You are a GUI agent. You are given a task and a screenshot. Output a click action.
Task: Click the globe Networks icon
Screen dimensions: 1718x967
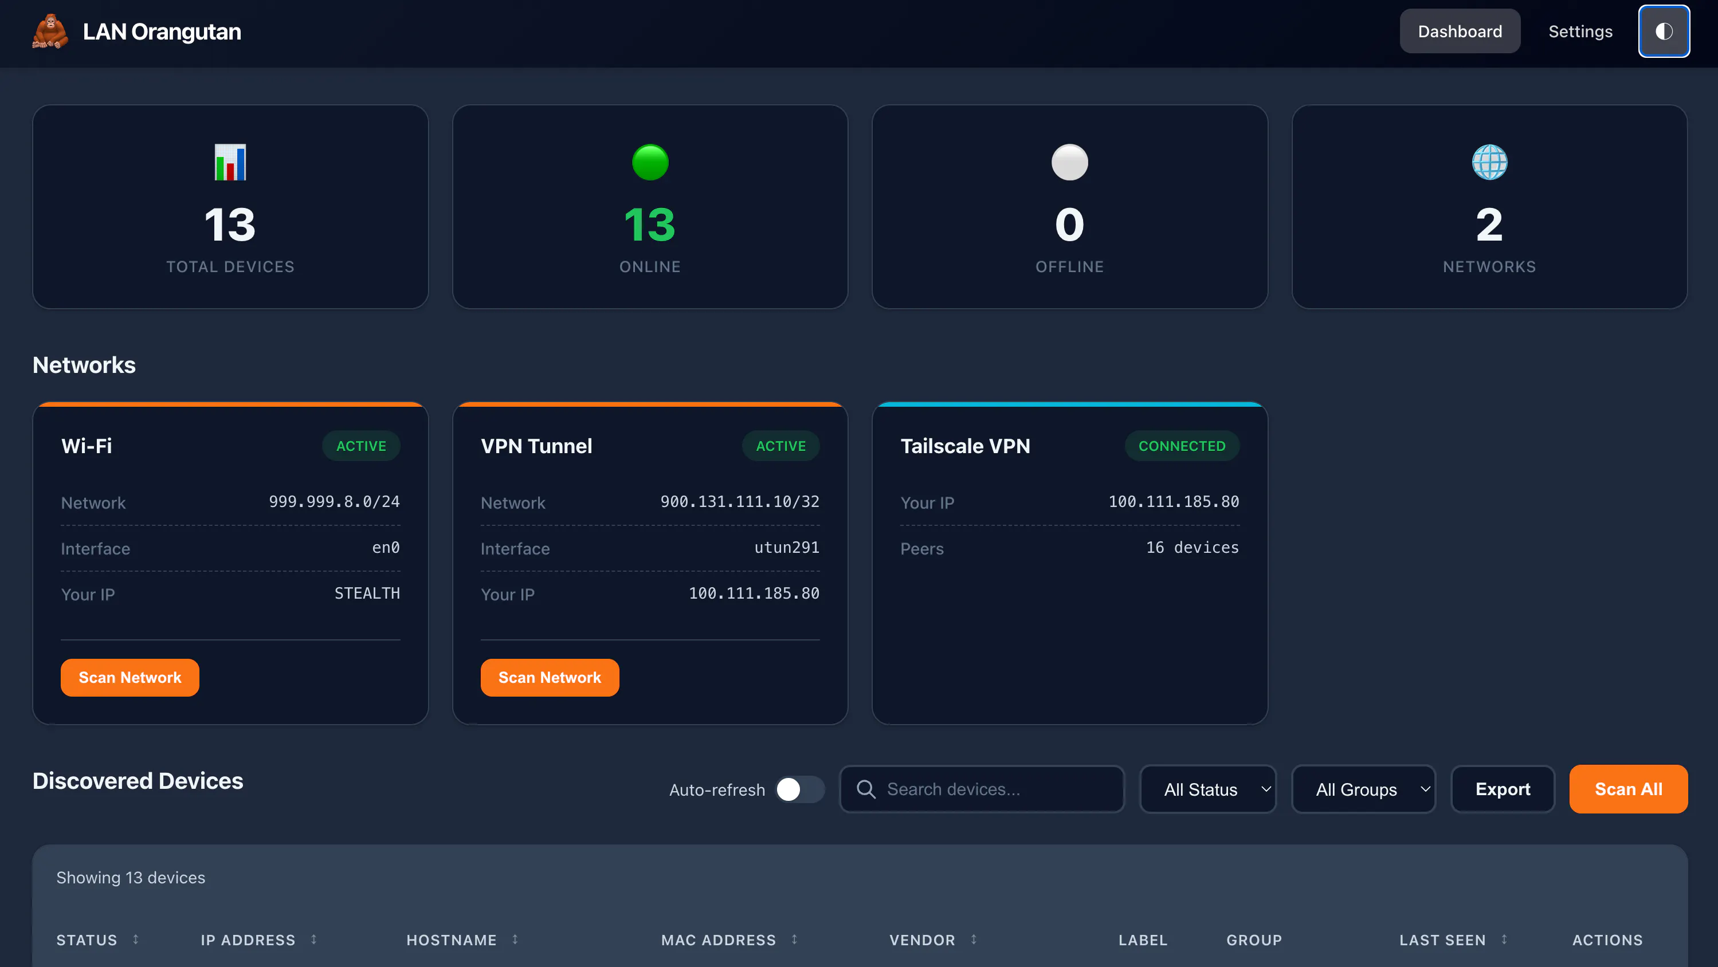(1489, 162)
